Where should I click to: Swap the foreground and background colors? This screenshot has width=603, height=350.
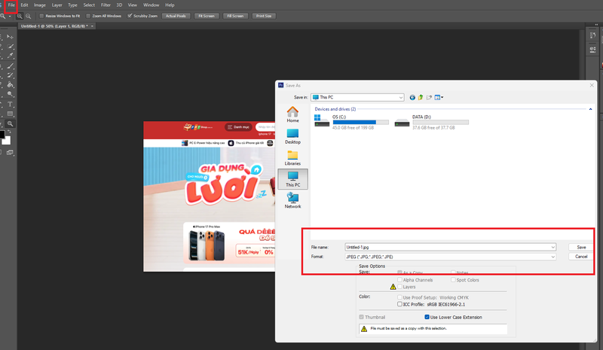point(9,132)
